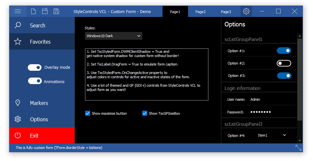Turn on Option #2 switch

click(x=284, y=63)
